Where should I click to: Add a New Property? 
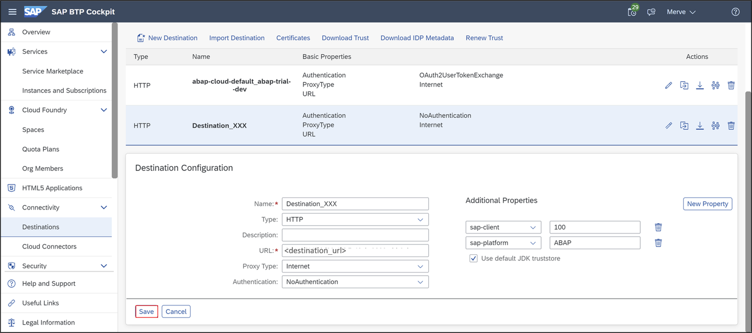pos(708,204)
